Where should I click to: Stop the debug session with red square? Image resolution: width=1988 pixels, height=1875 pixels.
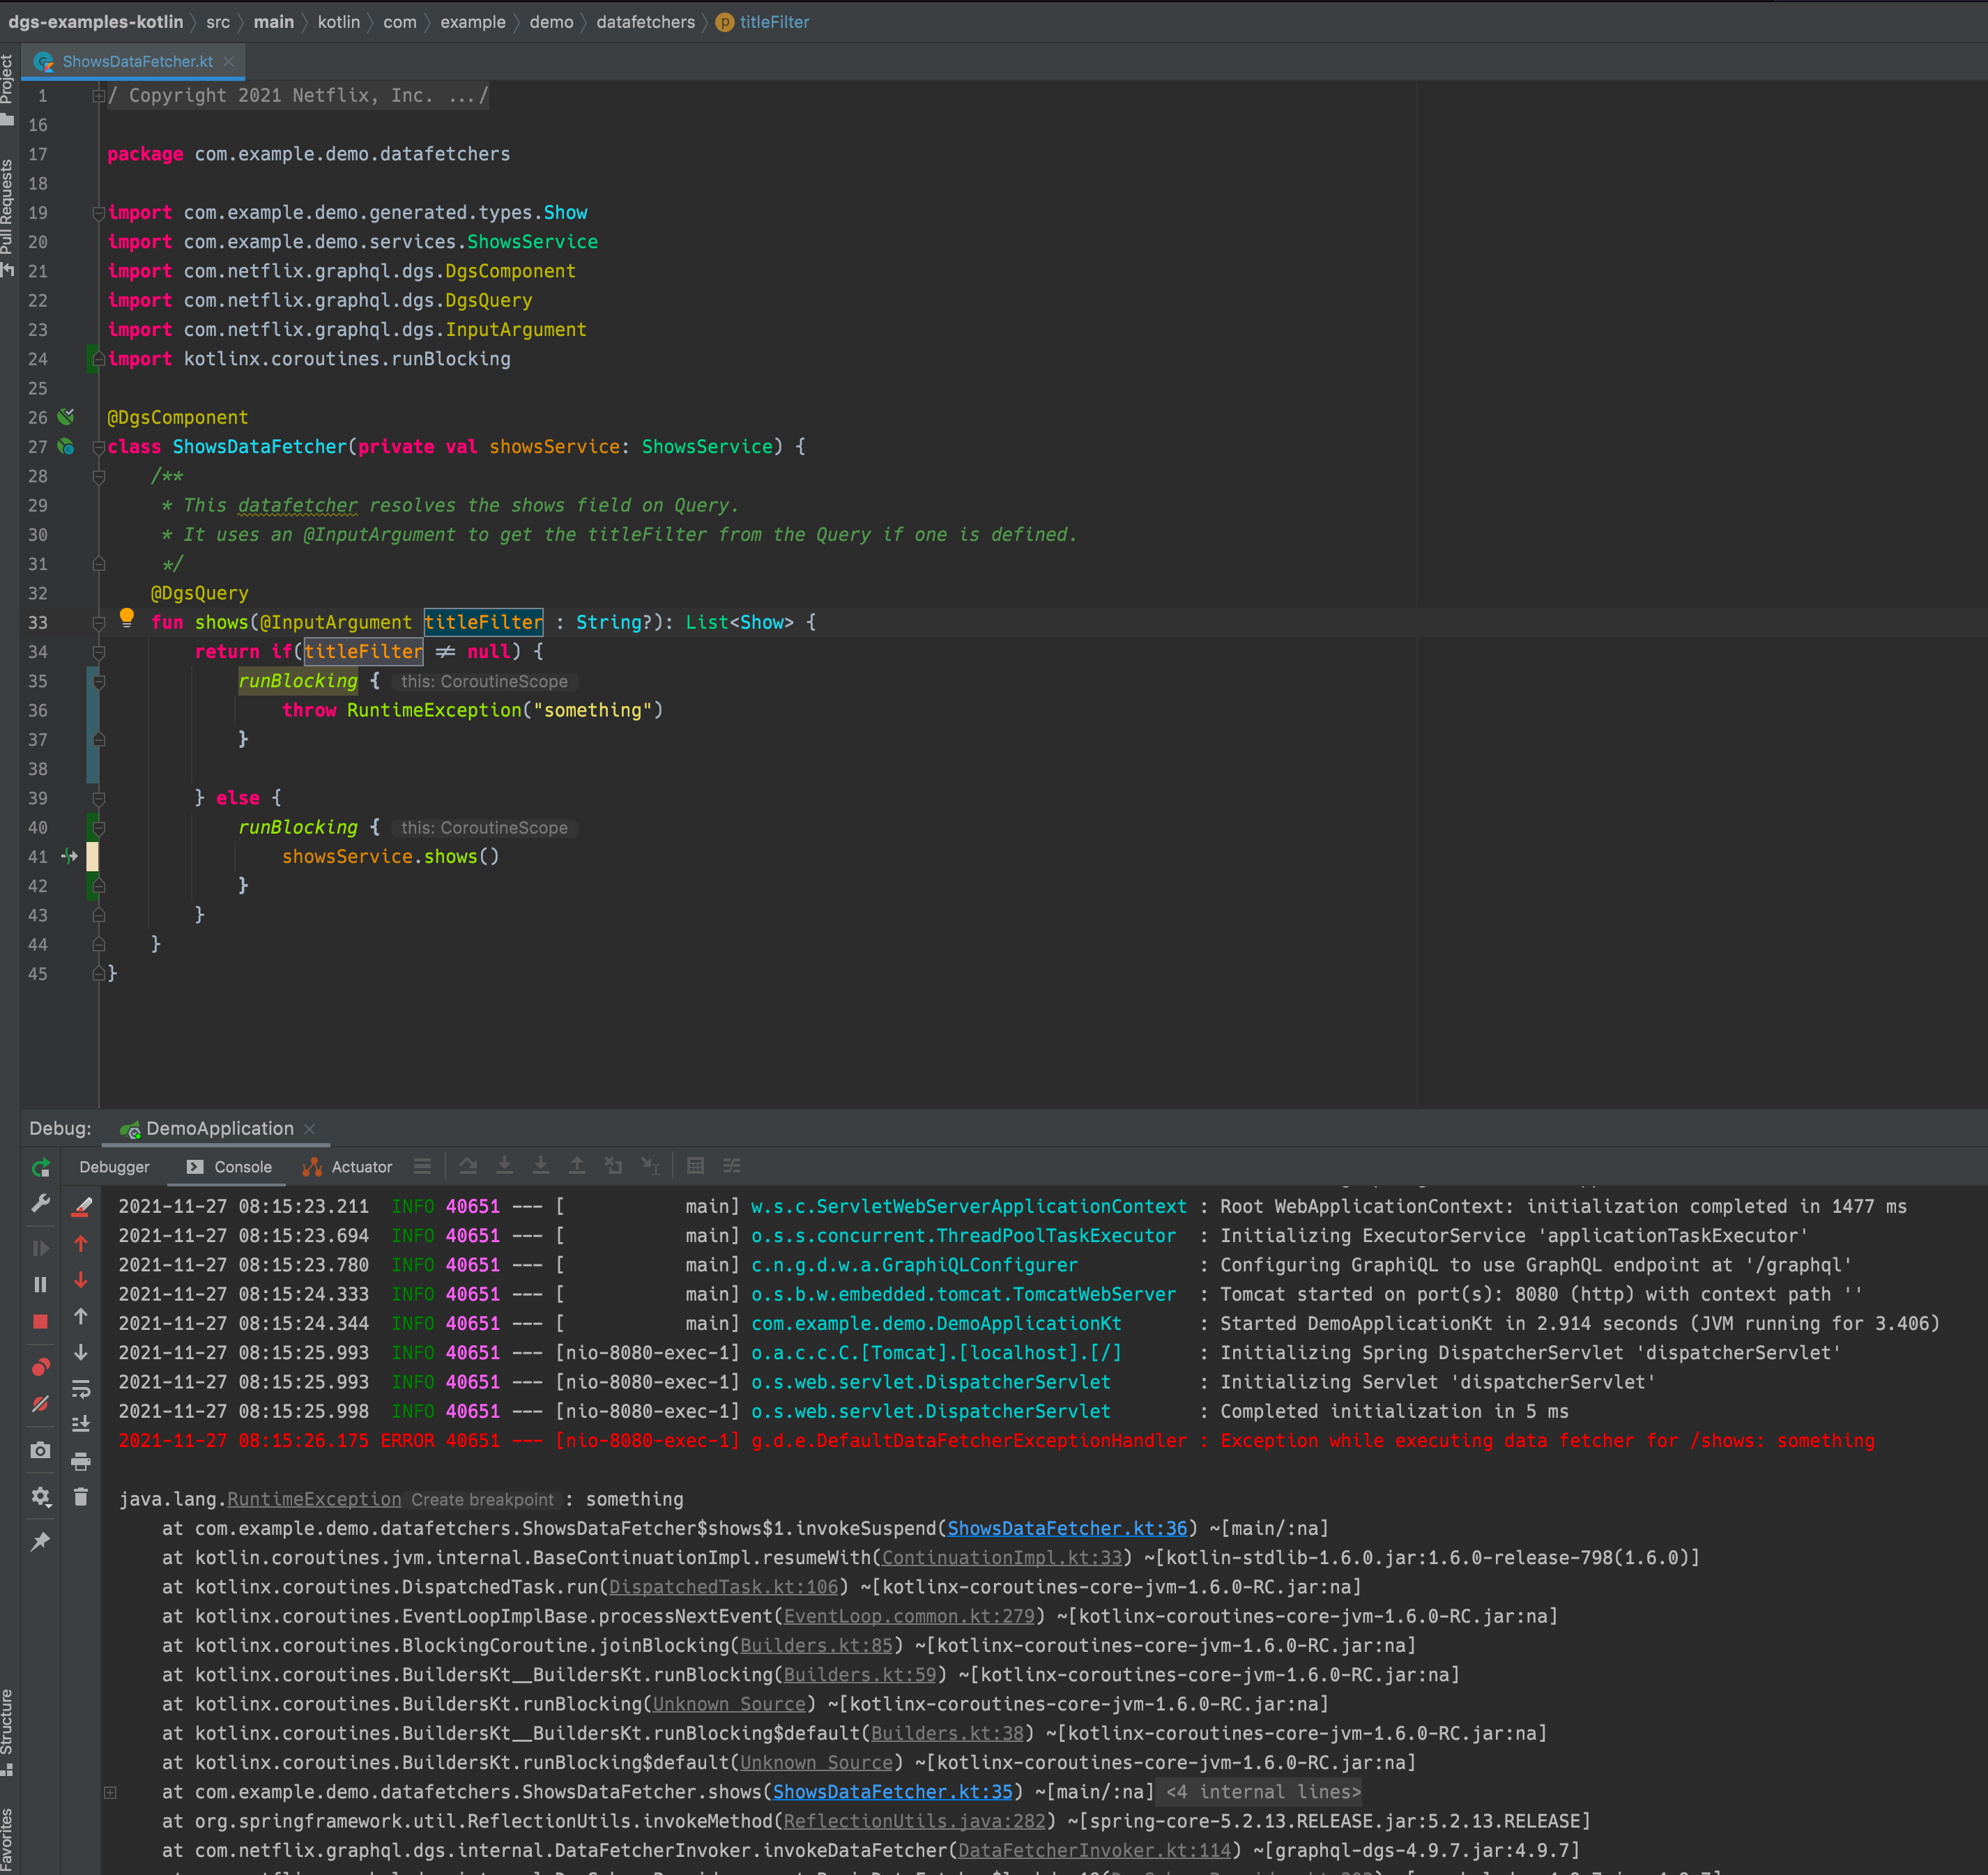[40, 1321]
